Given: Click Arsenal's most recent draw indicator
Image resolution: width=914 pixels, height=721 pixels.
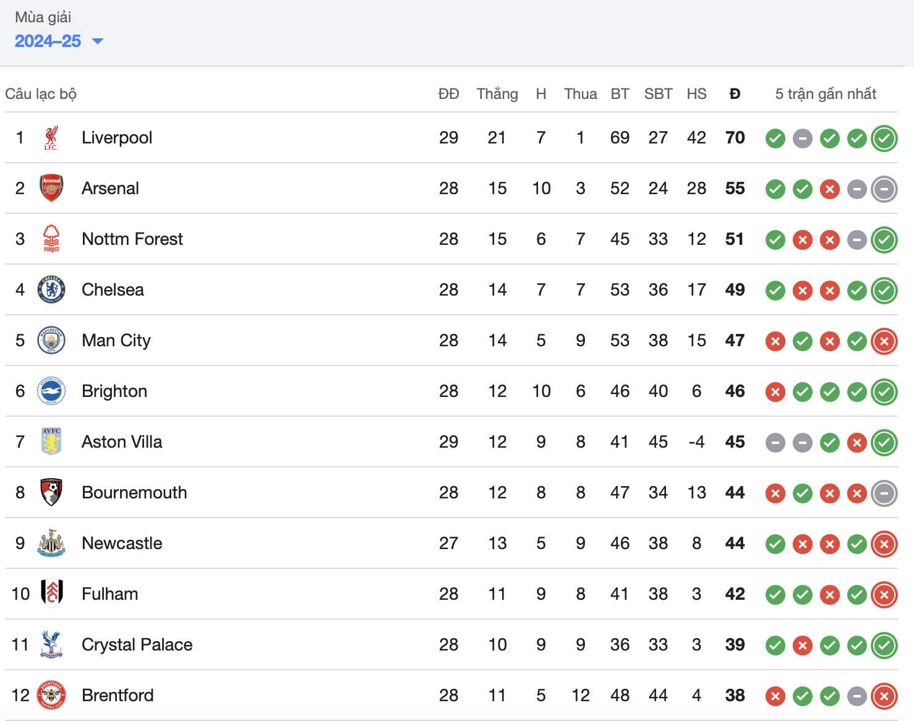Looking at the screenshot, I should [884, 189].
